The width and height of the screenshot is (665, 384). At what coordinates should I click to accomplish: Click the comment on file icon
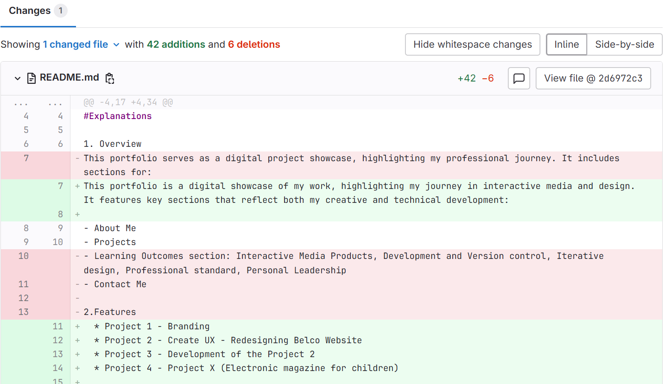pyautogui.click(x=519, y=78)
